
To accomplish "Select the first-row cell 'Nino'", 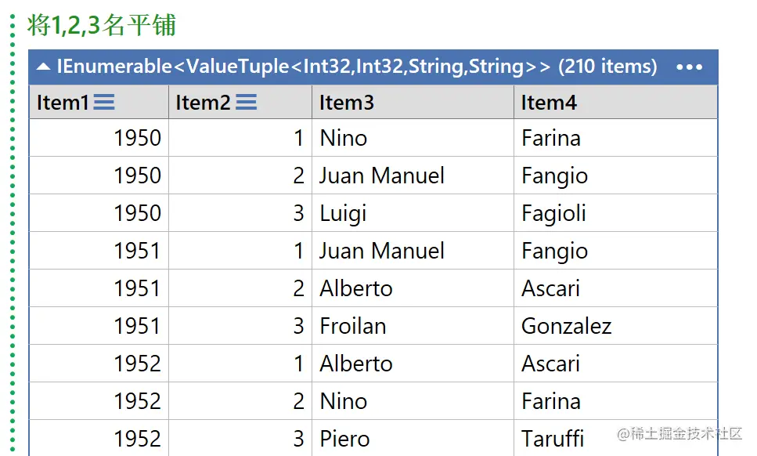I will (x=413, y=138).
